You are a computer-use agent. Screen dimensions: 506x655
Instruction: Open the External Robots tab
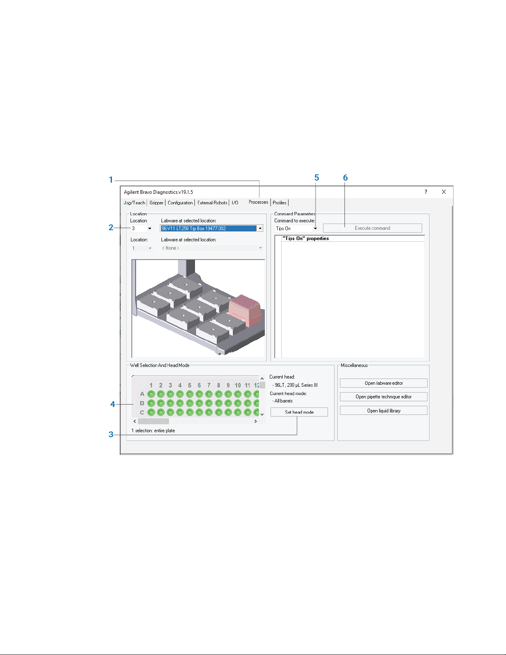point(212,203)
